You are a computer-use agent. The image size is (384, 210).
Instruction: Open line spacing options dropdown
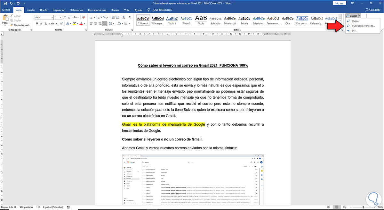coord(112,23)
